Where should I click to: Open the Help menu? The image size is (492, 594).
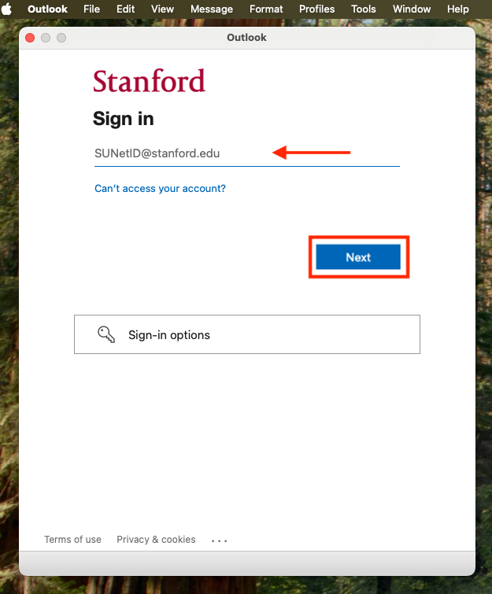coord(458,9)
